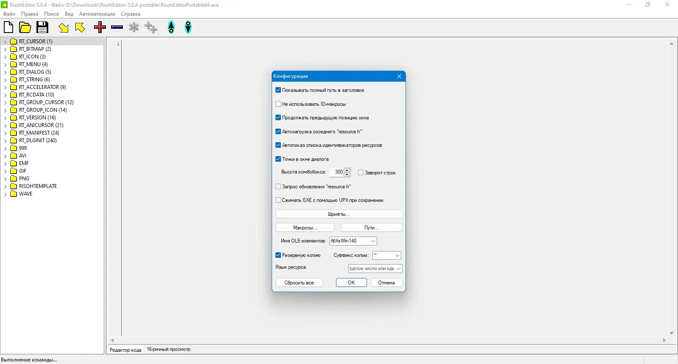Viewport: 678px width, 364px height.
Task: Enable 'Не использовать ID-макросы' checkbox
Action: (x=278, y=104)
